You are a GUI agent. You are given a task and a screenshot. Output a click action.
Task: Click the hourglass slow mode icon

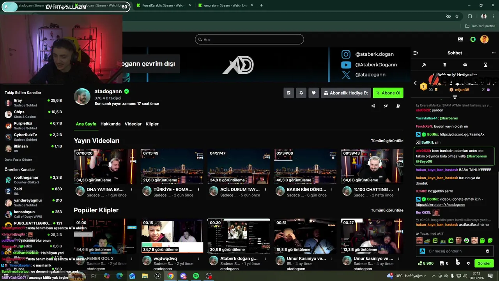tap(486, 65)
